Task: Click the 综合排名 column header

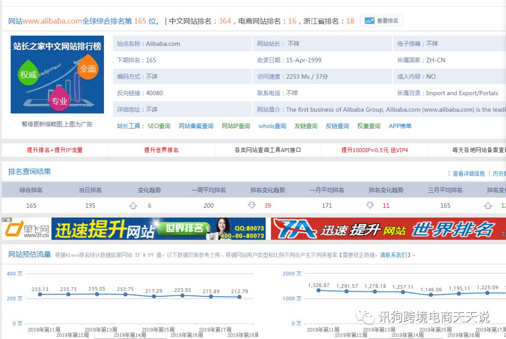Action: 30,190
